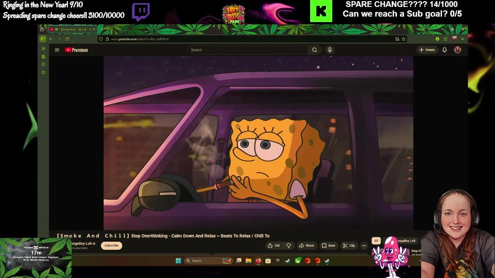Open Microsoft Store from the taskbar
The height and width of the screenshot is (278, 495).
[268, 261]
